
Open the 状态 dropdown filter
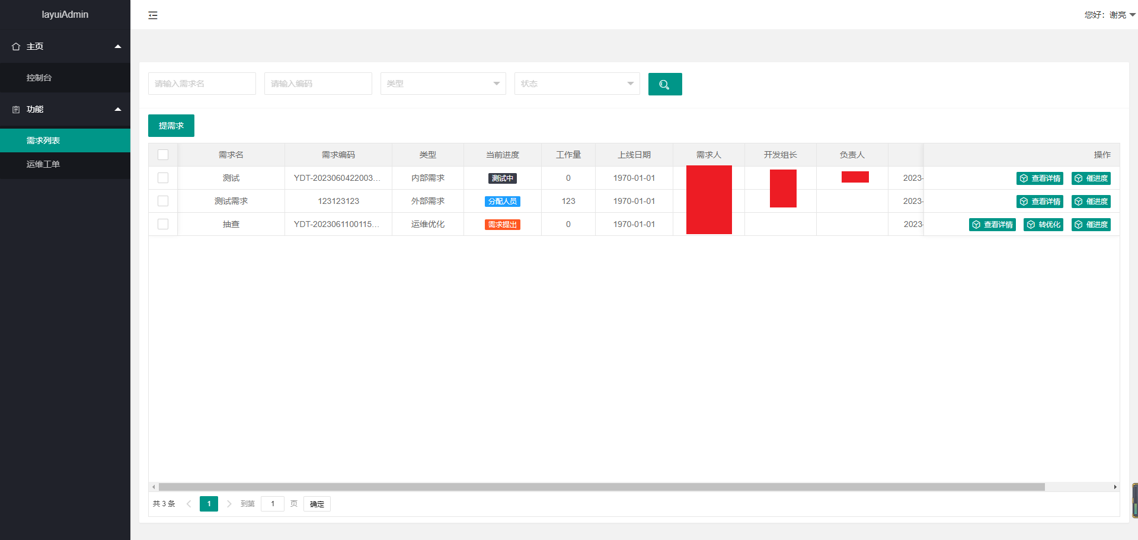[x=577, y=84]
